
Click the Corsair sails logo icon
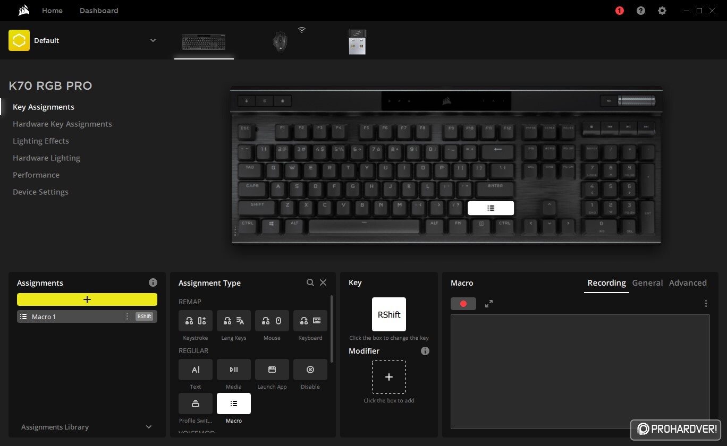[x=23, y=10]
